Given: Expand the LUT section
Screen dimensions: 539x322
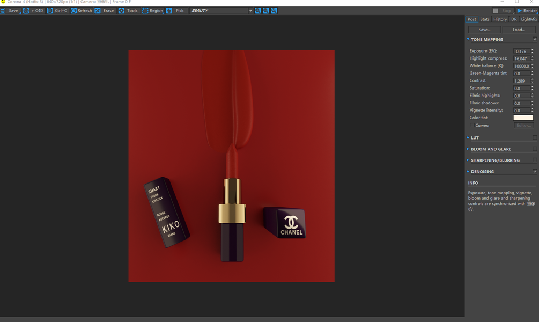Looking at the screenshot, I should 468,137.
